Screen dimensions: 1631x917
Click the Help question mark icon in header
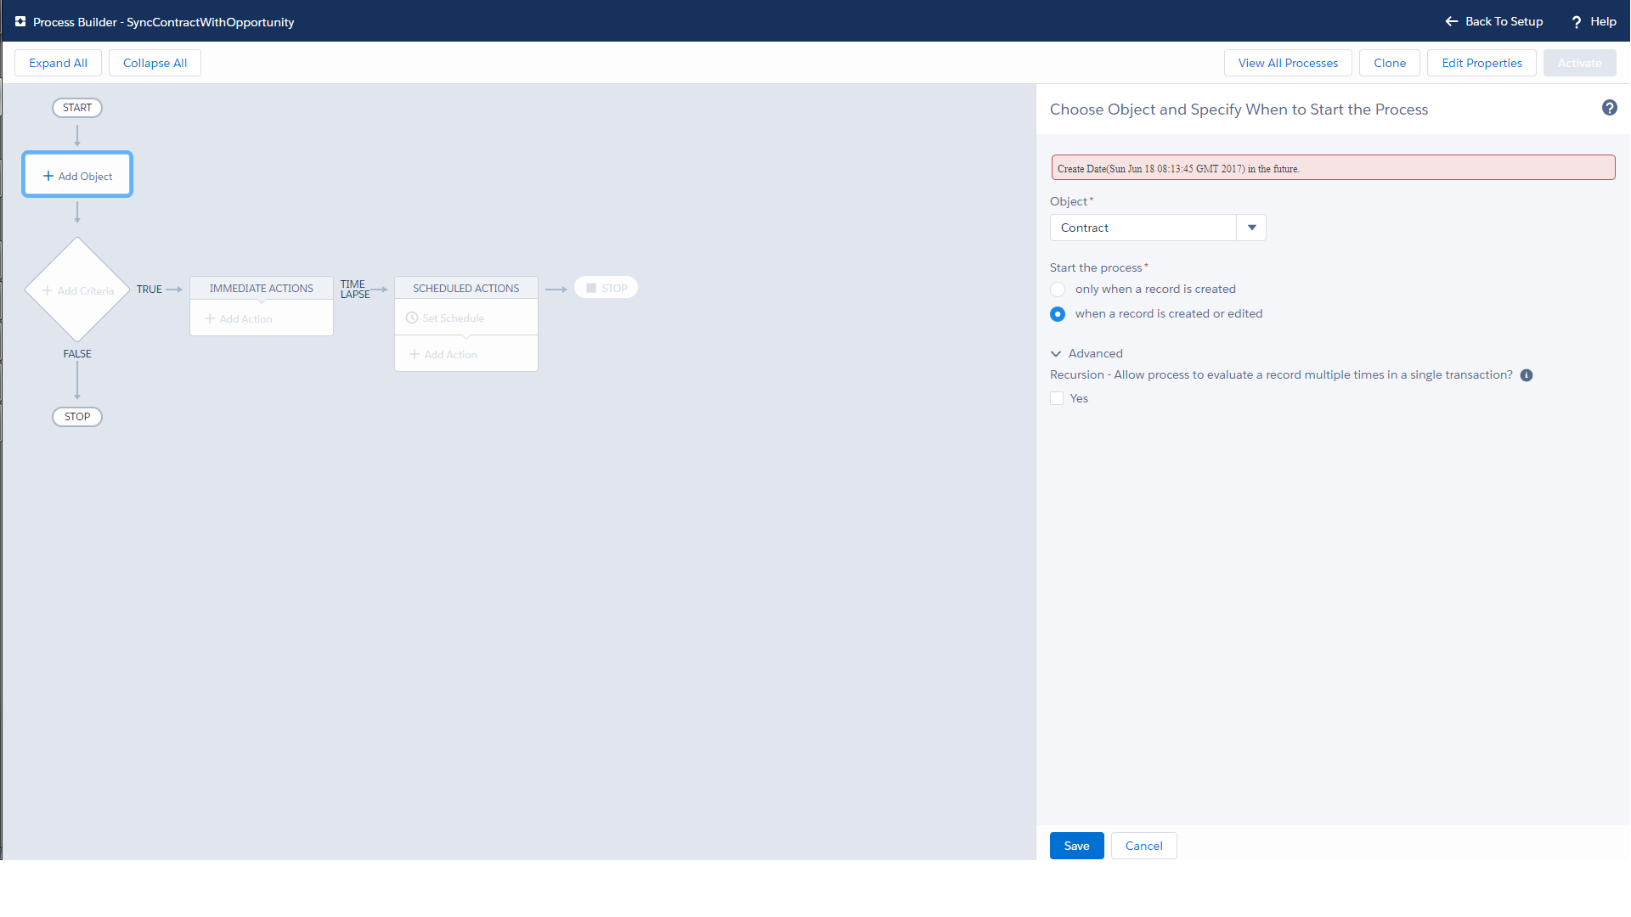point(1577,22)
